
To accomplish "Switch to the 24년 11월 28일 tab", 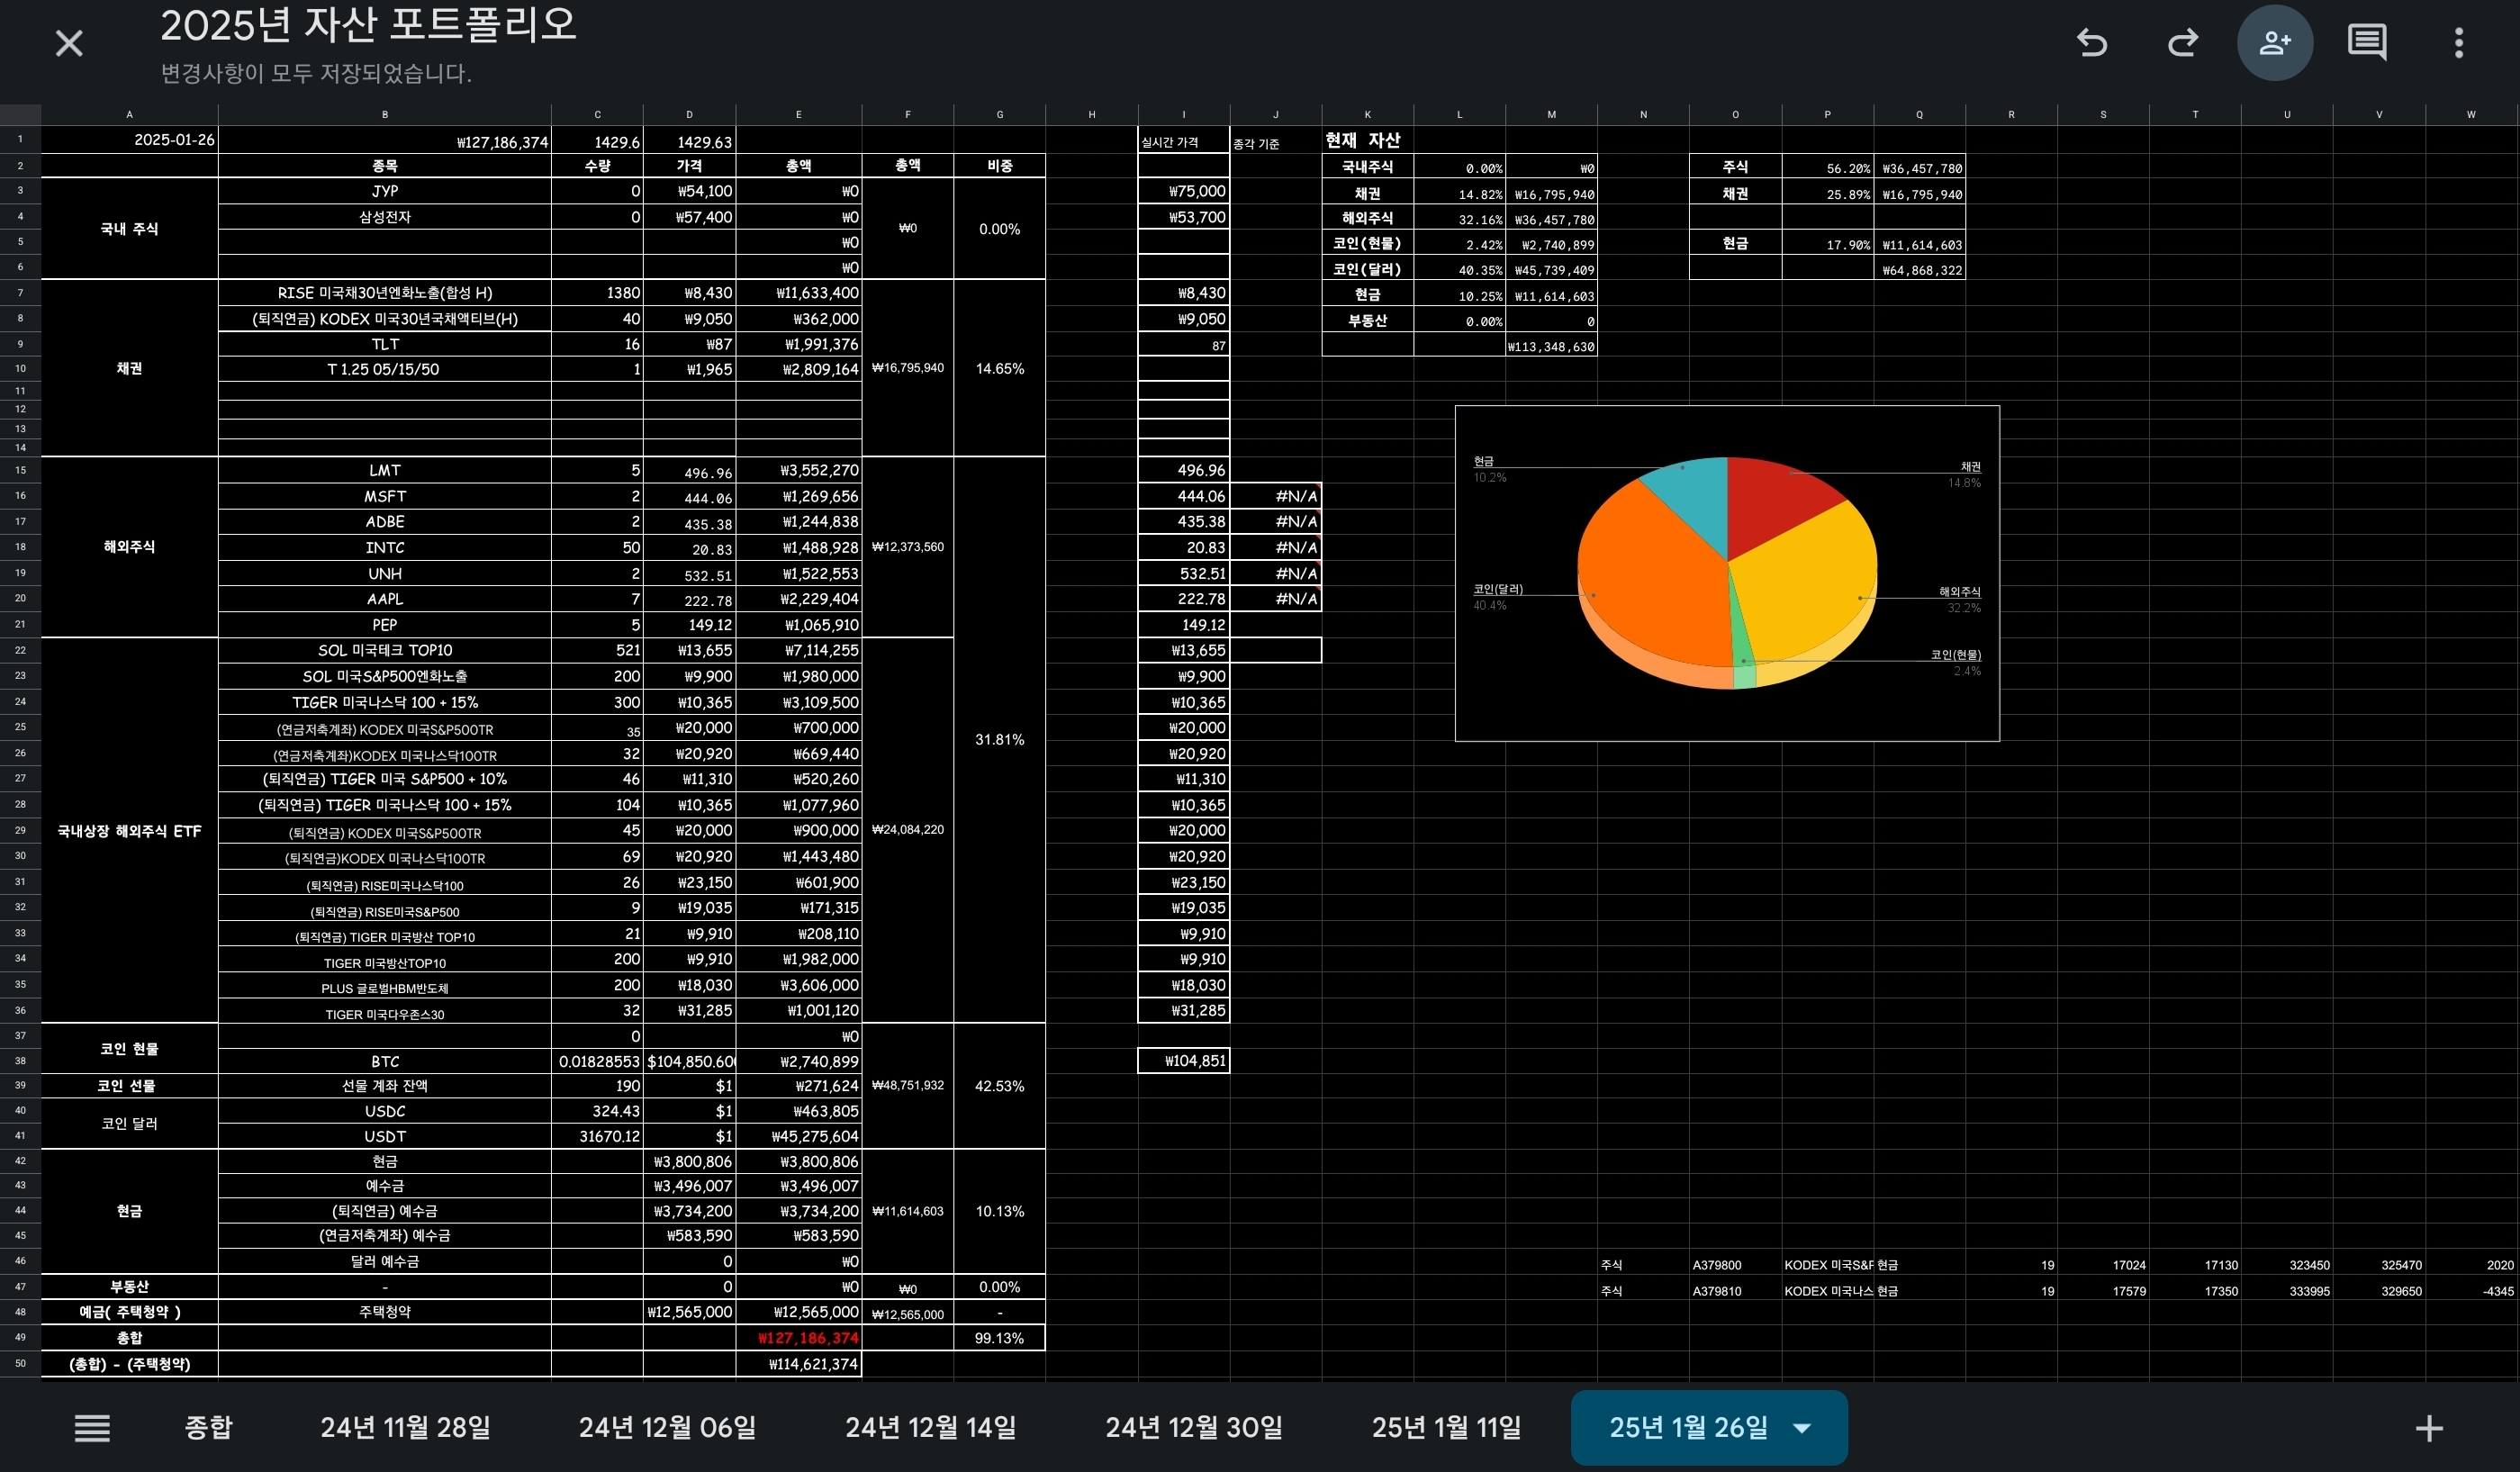I will (x=405, y=1428).
